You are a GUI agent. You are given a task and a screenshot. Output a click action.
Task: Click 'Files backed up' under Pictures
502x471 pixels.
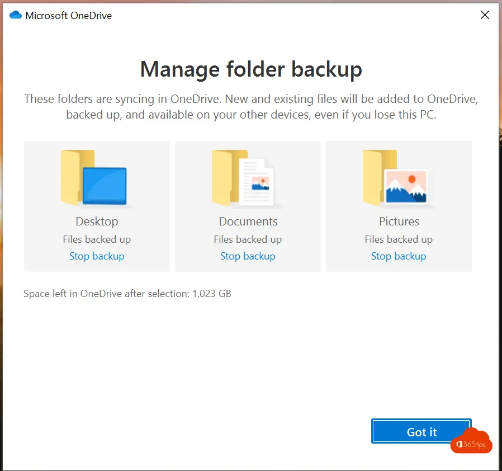[x=399, y=239]
